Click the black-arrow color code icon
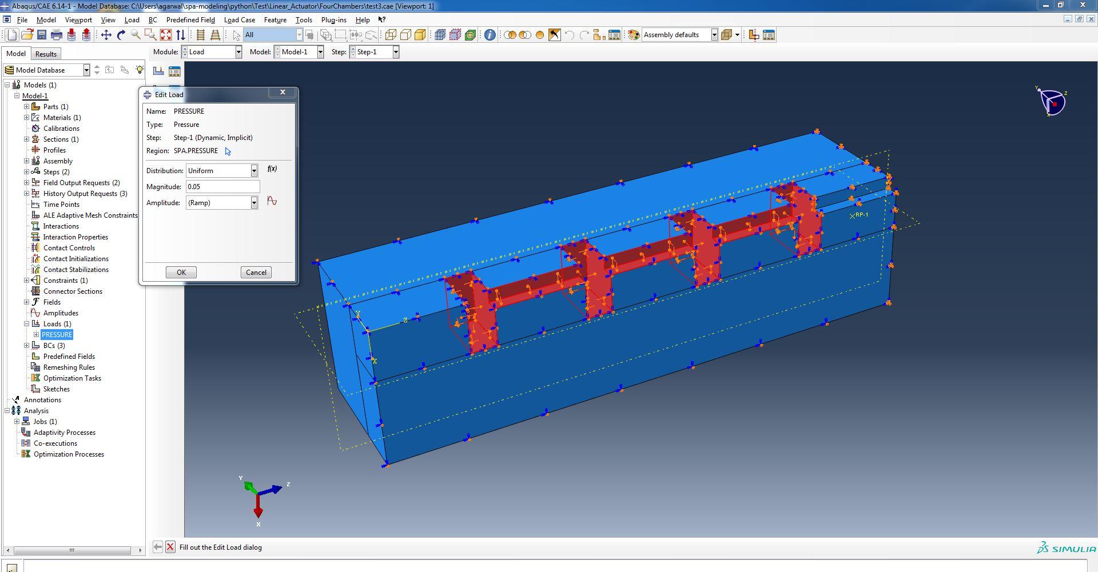 click(x=554, y=35)
